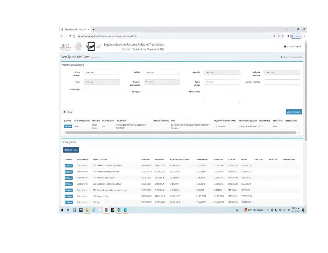Open the Municipio dropdown

[x=222, y=72]
